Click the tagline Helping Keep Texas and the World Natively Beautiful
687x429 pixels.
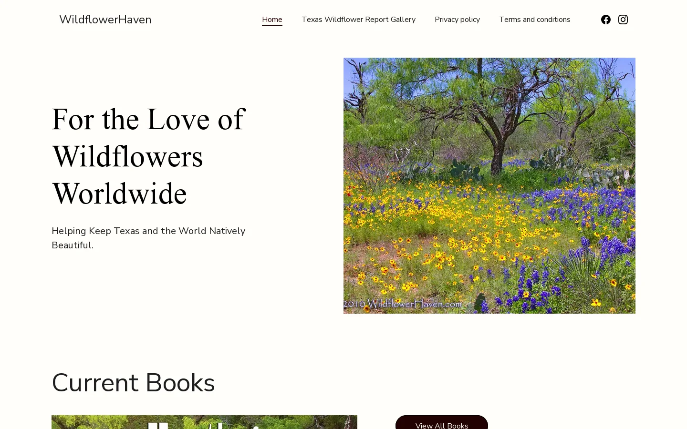coord(148,238)
